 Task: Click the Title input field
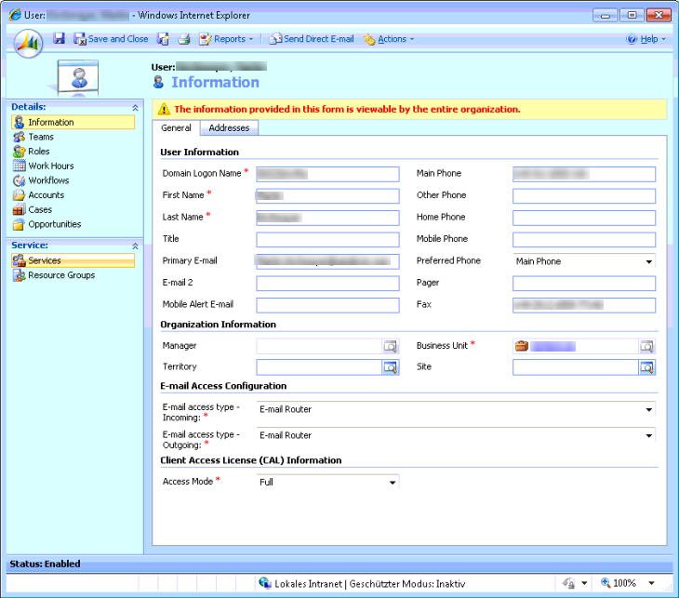pos(327,240)
